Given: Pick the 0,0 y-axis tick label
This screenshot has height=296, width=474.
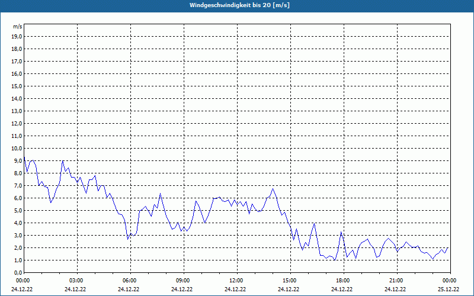Looking at the screenshot, I should click(x=18, y=272).
